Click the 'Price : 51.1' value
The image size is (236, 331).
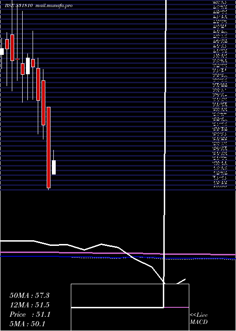(30, 314)
